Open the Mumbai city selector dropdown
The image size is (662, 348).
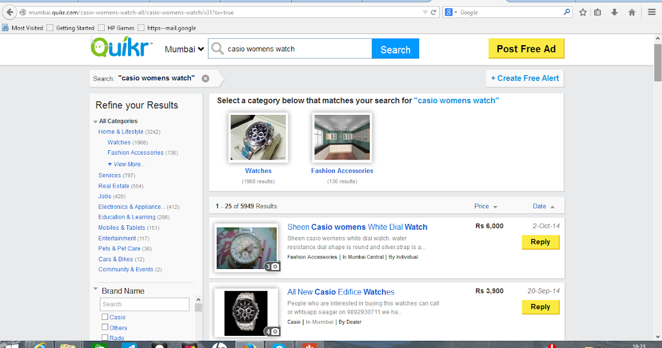(x=184, y=49)
